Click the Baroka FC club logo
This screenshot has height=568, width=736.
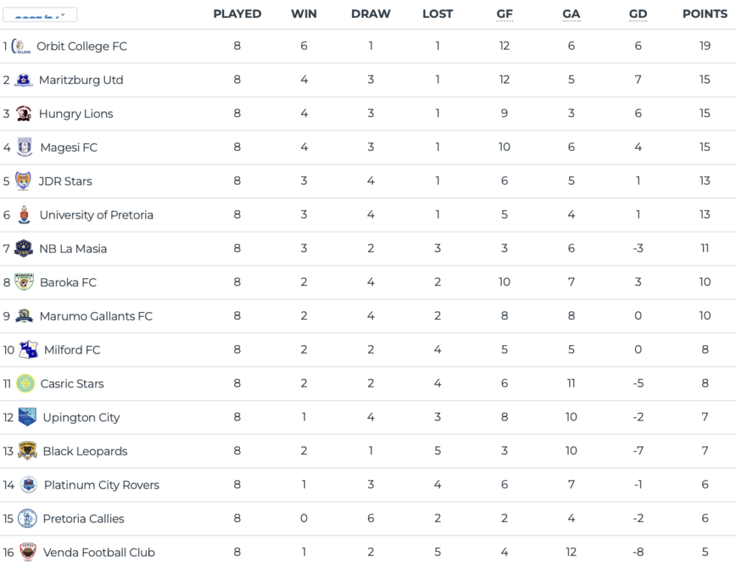[24, 282]
